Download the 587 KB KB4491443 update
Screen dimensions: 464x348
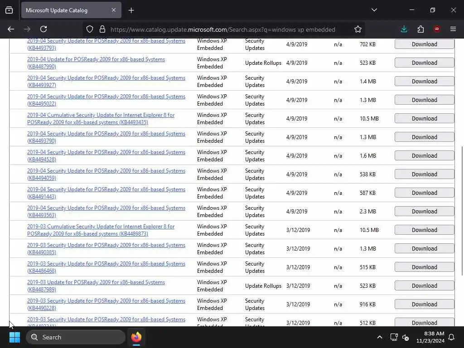tap(424, 193)
